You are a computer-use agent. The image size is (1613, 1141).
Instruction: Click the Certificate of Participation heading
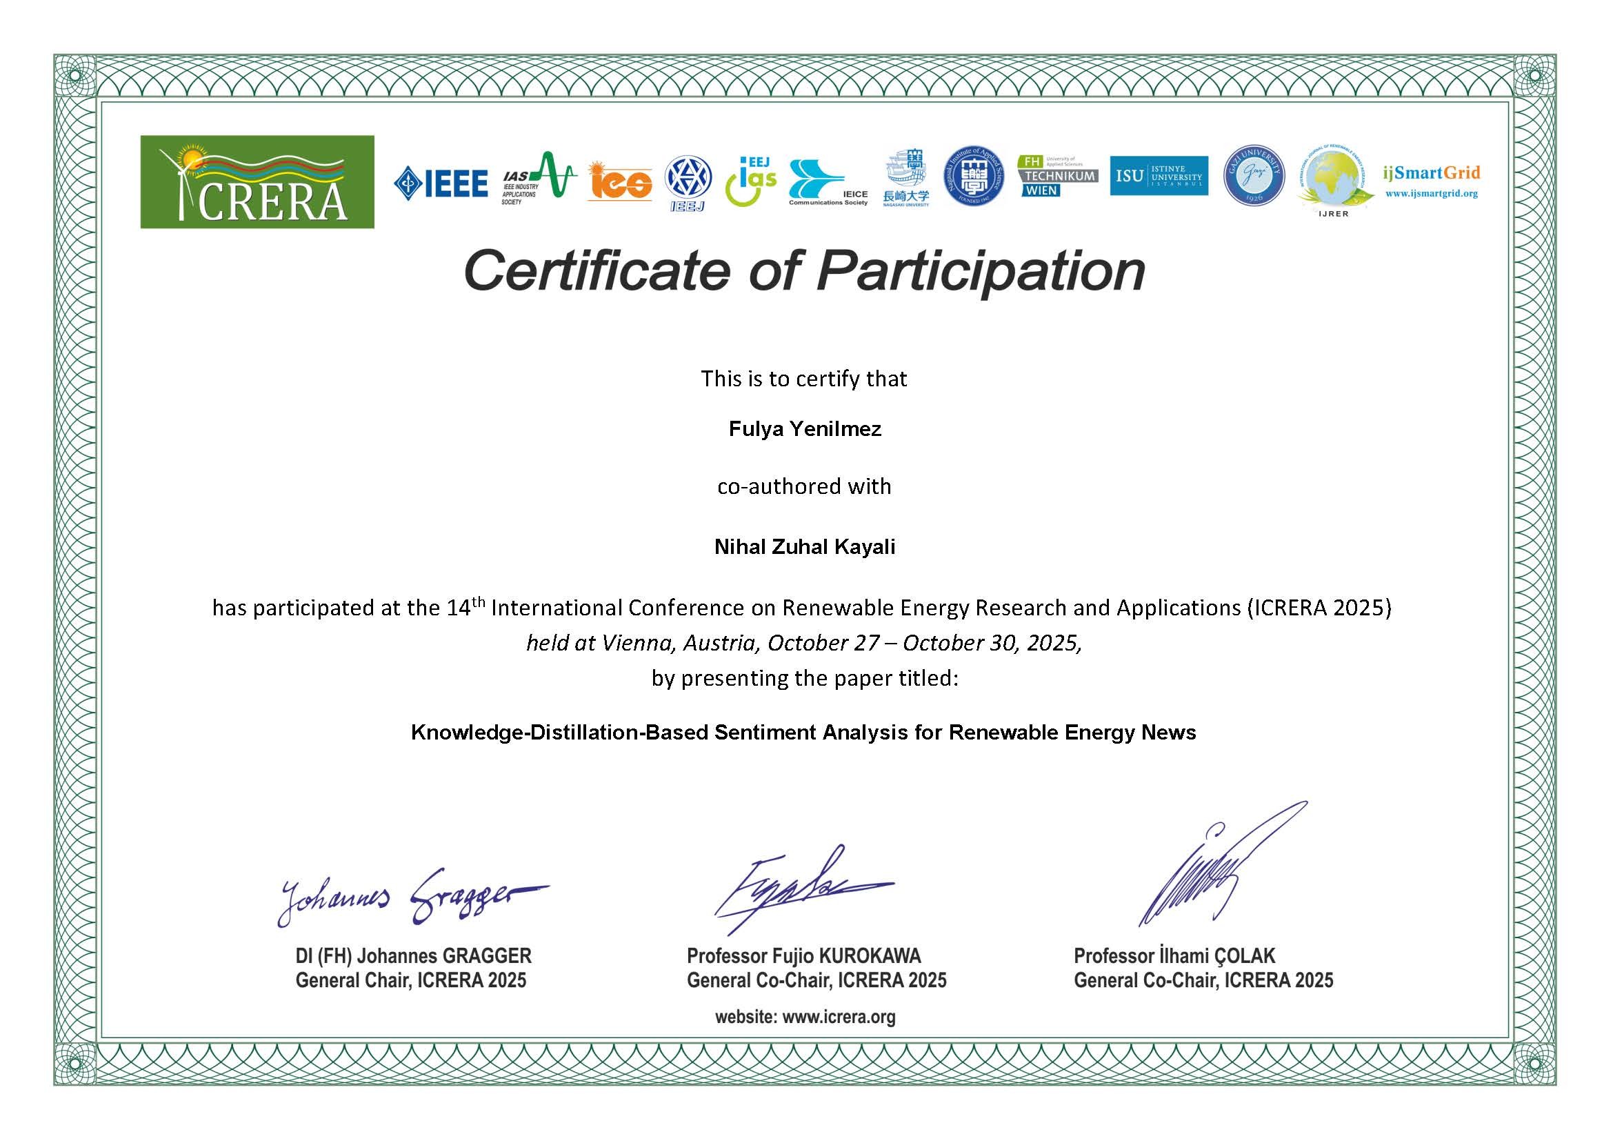point(804,270)
